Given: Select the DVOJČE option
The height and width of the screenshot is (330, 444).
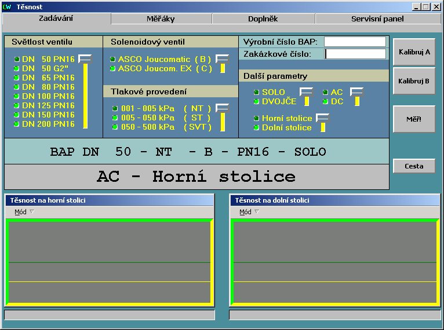Looking at the screenshot, I should pyautogui.click(x=279, y=101).
